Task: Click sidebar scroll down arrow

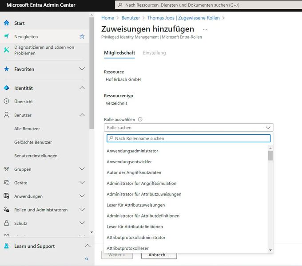Action: (x=91, y=232)
